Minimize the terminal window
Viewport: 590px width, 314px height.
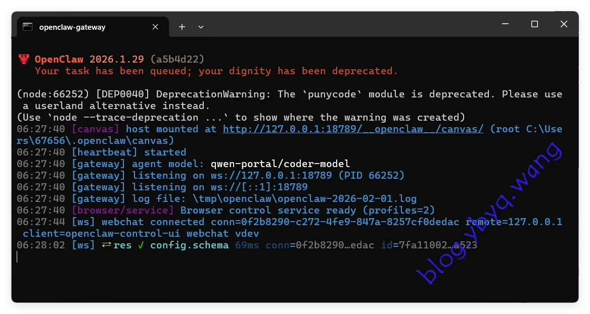[504, 24]
